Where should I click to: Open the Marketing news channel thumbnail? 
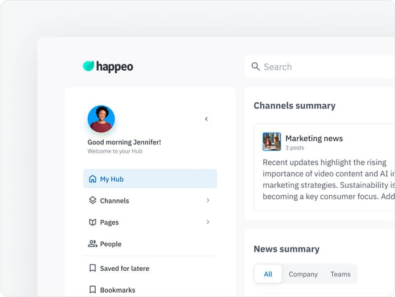coord(272,141)
